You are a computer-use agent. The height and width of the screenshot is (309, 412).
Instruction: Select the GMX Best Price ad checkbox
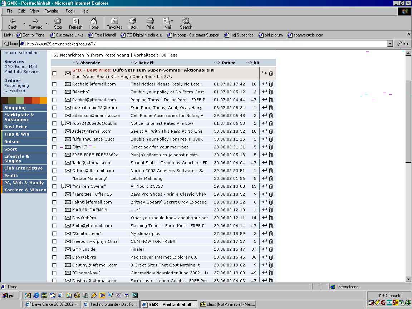pos(54,73)
